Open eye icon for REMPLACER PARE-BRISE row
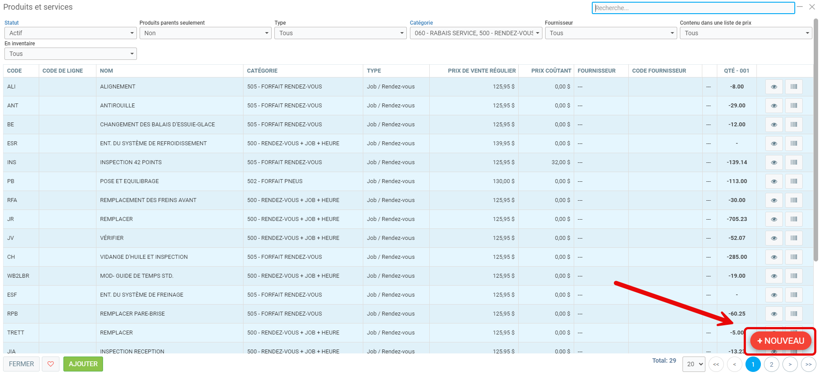The image size is (819, 375). coord(774,314)
